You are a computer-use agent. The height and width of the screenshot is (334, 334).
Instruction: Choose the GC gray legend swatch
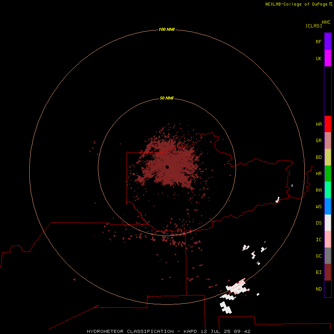click(328, 256)
